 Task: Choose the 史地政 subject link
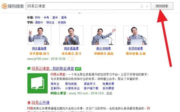coord(62,22)
